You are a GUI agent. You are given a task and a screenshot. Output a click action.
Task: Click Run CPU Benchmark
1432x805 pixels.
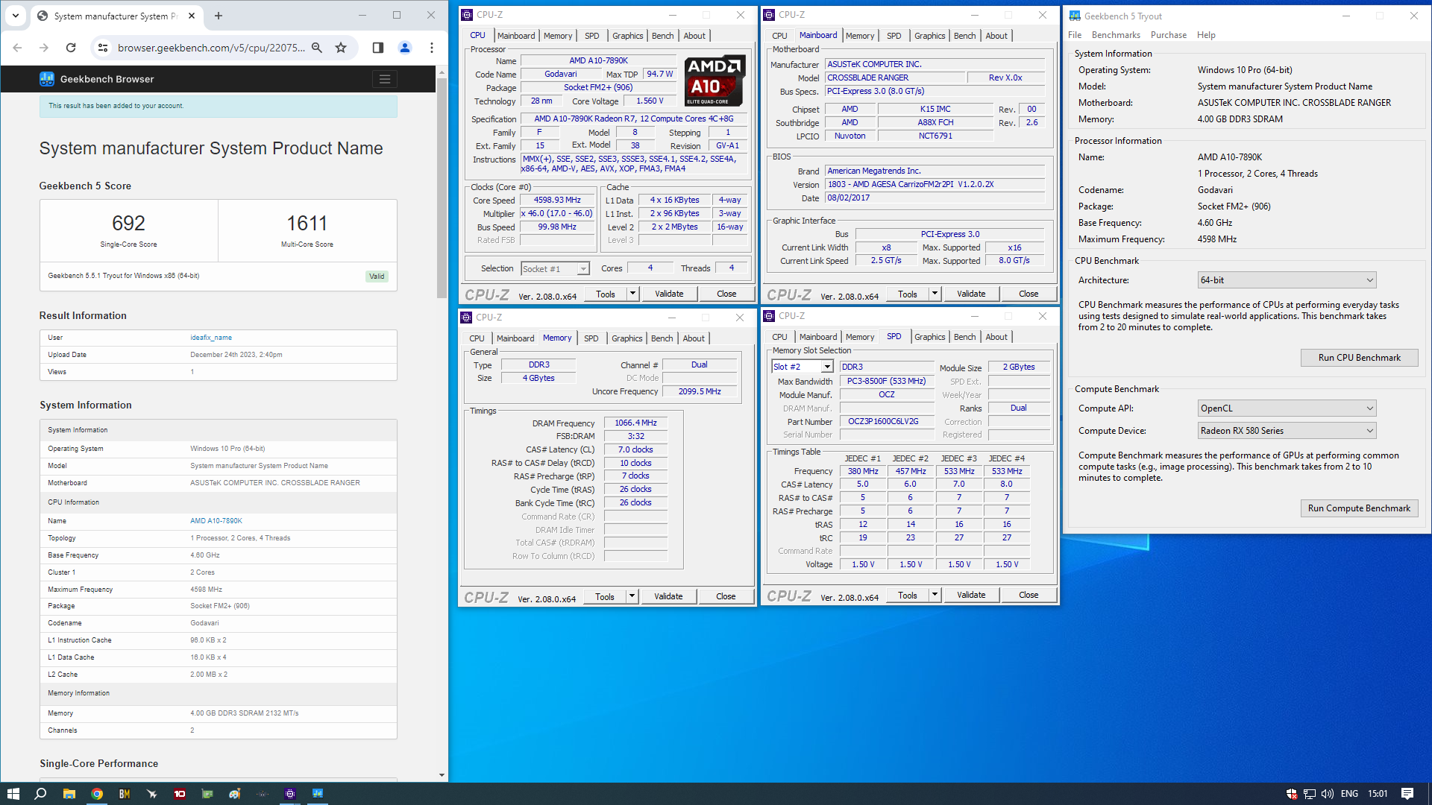click(x=1359, y=358)
